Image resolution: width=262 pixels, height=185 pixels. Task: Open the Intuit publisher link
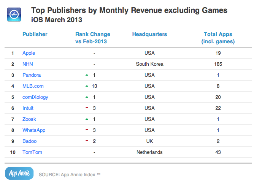pos(28,108)
